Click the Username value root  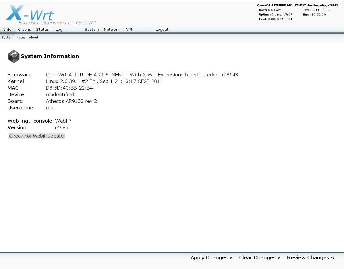[x=51, y=108]
